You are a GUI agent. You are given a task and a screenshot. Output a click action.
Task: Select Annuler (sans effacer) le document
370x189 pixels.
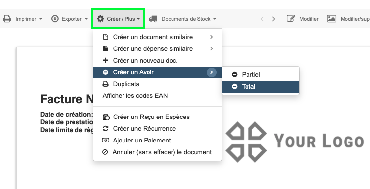coord(162,152)
